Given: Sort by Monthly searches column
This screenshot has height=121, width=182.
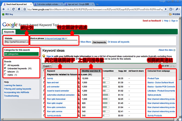Looking at the screenshot, I should [91, 71].
